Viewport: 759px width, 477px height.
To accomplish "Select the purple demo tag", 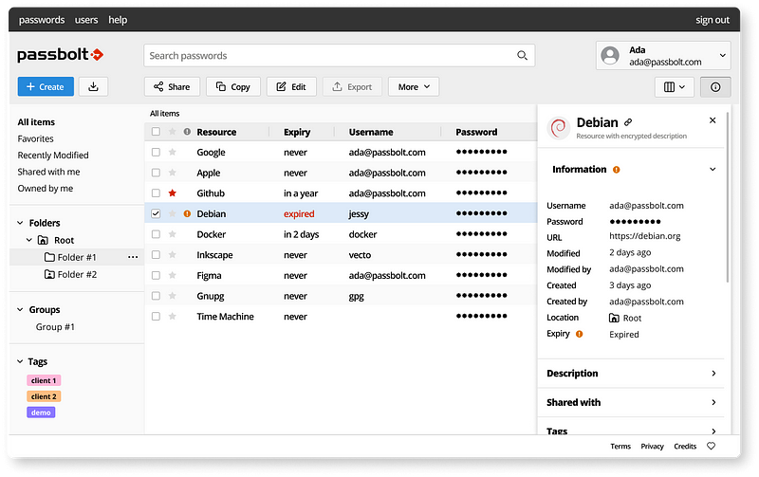I will click(41, 413).
